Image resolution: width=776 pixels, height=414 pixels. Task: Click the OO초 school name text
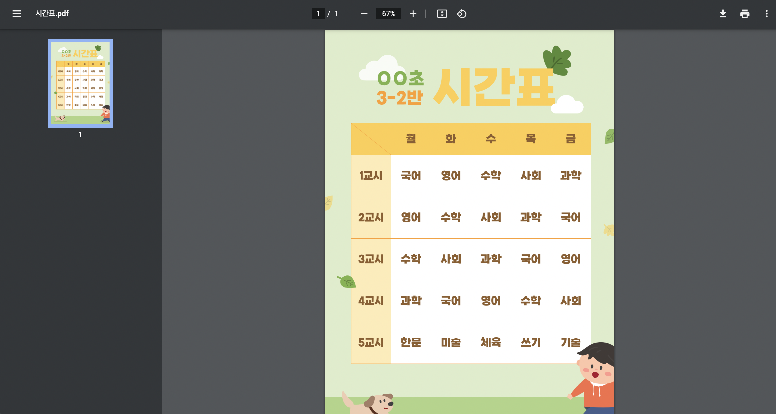[401, 78]
